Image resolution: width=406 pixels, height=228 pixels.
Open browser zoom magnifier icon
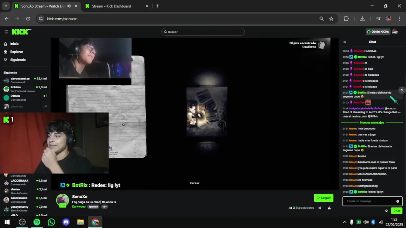322,19
